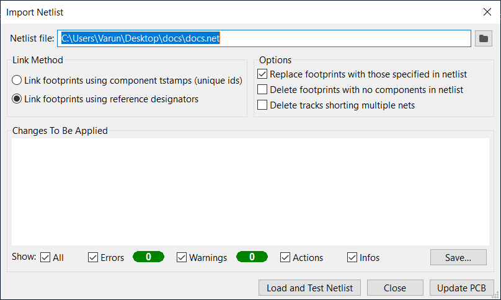Click the Update PCB button
The width and height of the screenshot is (501, 300).
(461, 288)
